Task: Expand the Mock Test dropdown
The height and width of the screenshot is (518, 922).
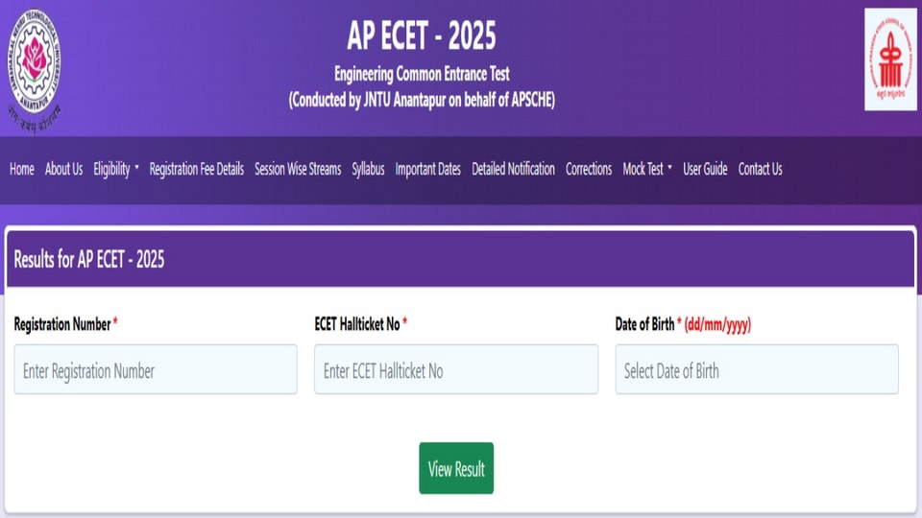Action: [x=647, y=169]
